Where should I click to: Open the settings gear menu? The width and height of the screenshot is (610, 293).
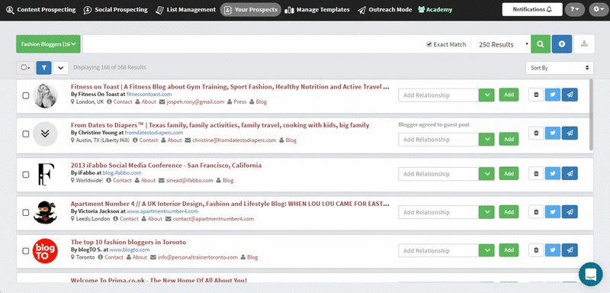click(x=599, y=9)
